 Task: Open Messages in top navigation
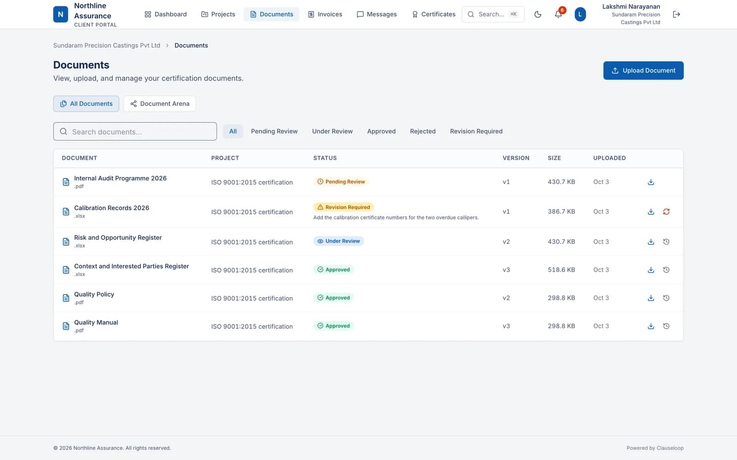pos(377,14)
